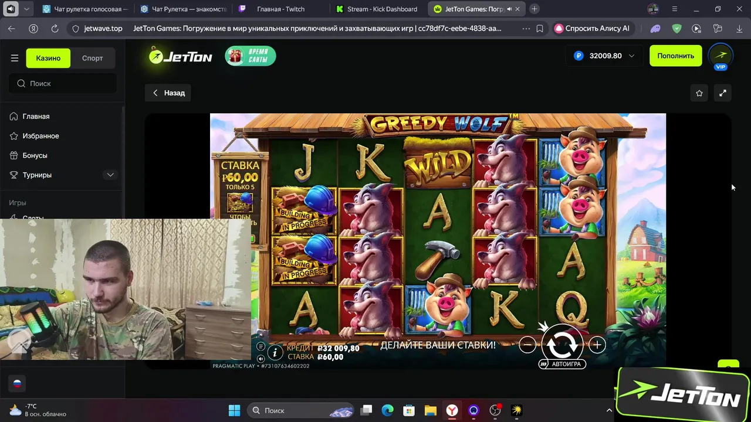Image resolution: width=751 pixels, height=422 pixels.
Task: Increase bet with plus button
Action: click(597, 345)
